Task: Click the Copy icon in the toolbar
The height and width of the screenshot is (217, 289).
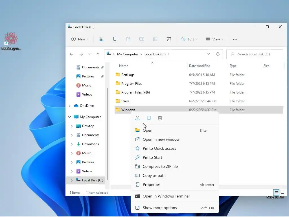Action: 115,39
